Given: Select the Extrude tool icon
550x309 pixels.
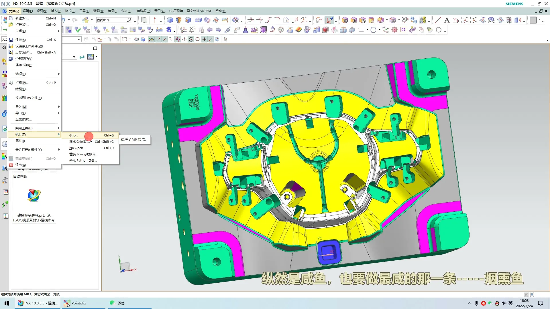Looking at the screenshot, I should 170,20.
